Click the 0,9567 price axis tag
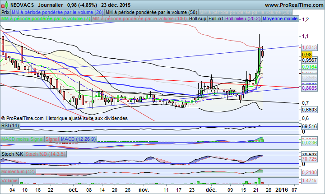The width and height of the screenshot is (325, 194). click(x=309, y=60)
